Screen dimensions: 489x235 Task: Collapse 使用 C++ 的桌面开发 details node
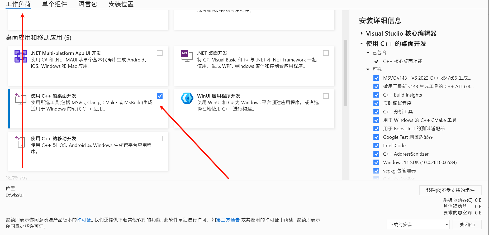pyautogui.click(x=362, y=44)
